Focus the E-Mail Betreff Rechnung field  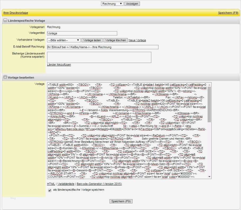coord(103,47)
